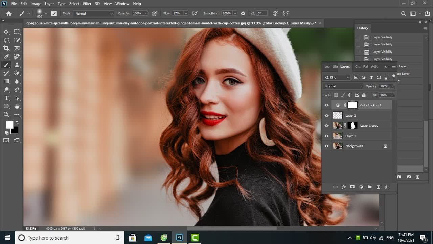Create new snapshot camera icon in History
Viewport: 433px width, 244px height.
pos(409,177)
